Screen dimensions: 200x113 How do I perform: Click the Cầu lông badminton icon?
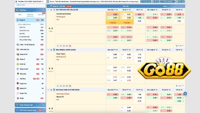(18, 79)
